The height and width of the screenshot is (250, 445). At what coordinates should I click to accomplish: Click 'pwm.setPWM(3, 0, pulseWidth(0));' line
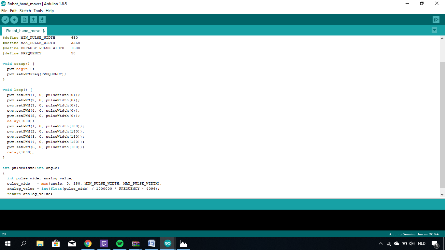(x=43, y=105)
